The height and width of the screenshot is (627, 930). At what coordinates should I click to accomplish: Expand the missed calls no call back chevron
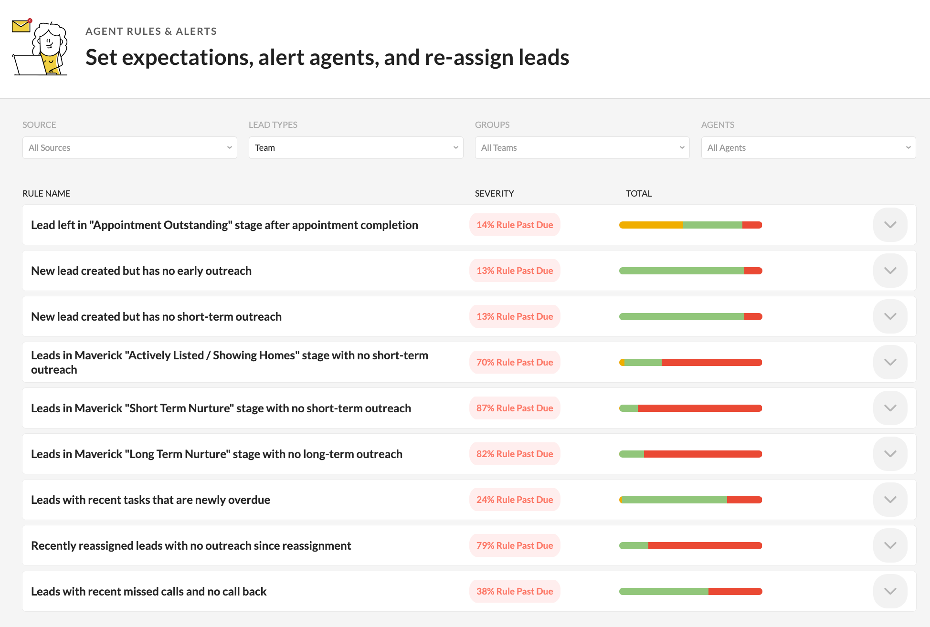pos(890,591)
